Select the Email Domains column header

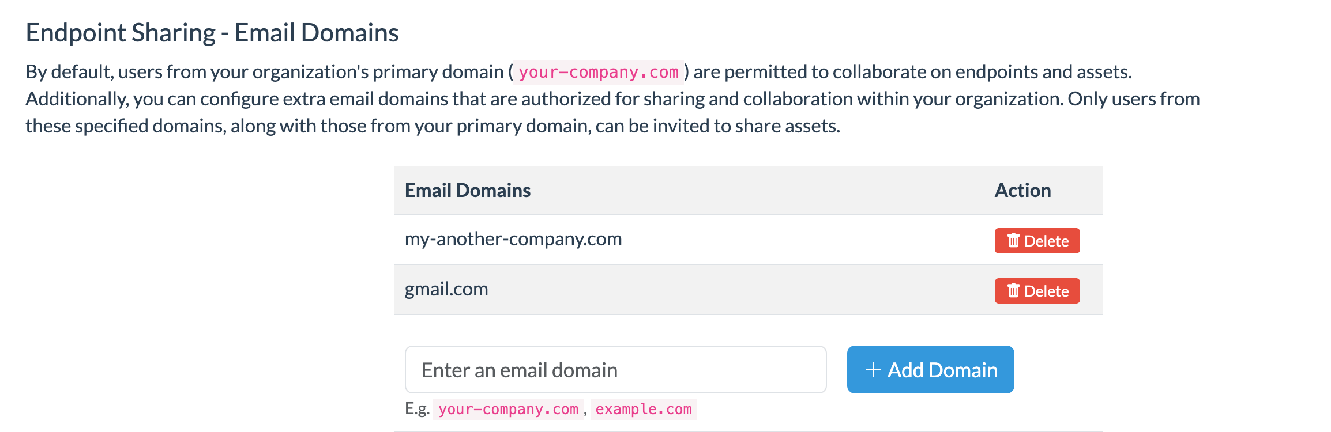pos(468,190)
